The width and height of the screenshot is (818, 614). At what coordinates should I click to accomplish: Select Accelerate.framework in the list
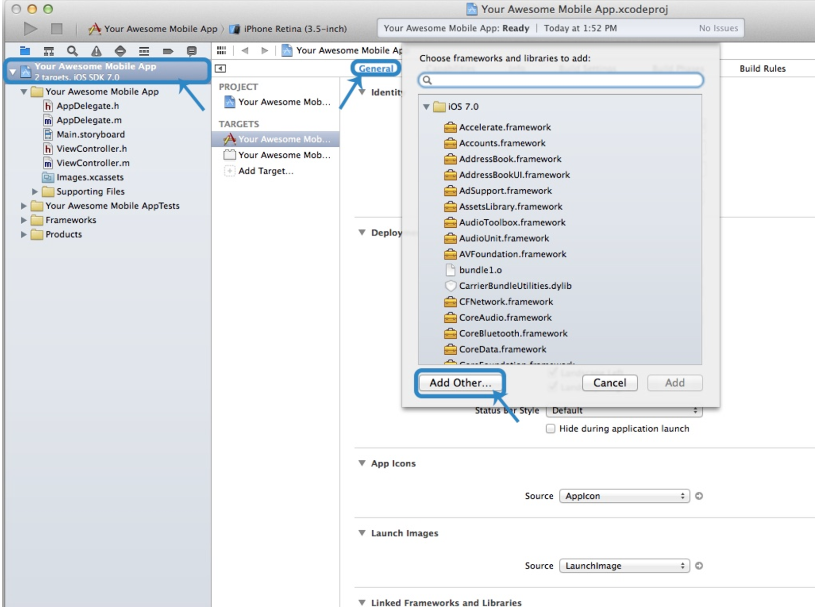click(505, 127)
